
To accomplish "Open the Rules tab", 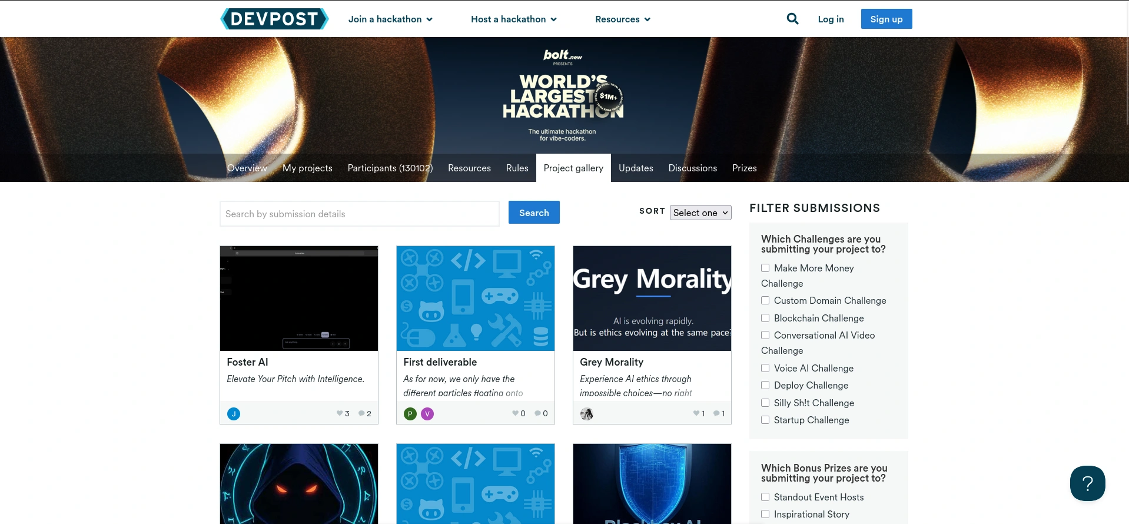I will click(x=517, y=168).
